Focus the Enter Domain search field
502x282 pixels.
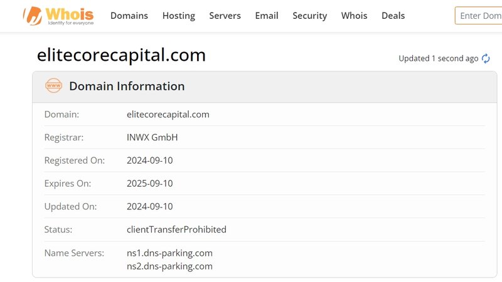click(x=478, y=16)
